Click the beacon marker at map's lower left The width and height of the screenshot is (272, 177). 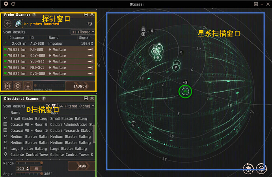133,124
